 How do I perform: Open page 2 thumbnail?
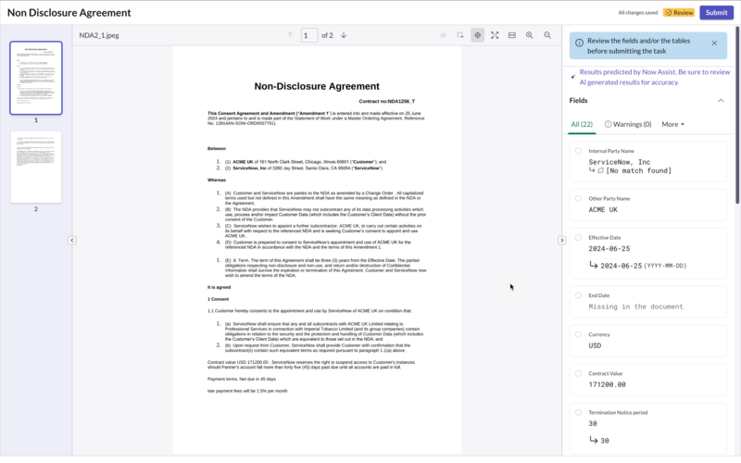36,168
